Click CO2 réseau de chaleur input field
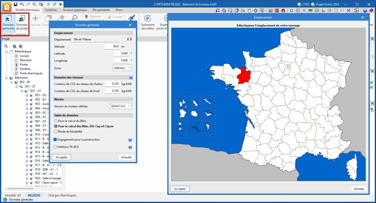Viewport: 376px width, 203px height. coord(112,84)
